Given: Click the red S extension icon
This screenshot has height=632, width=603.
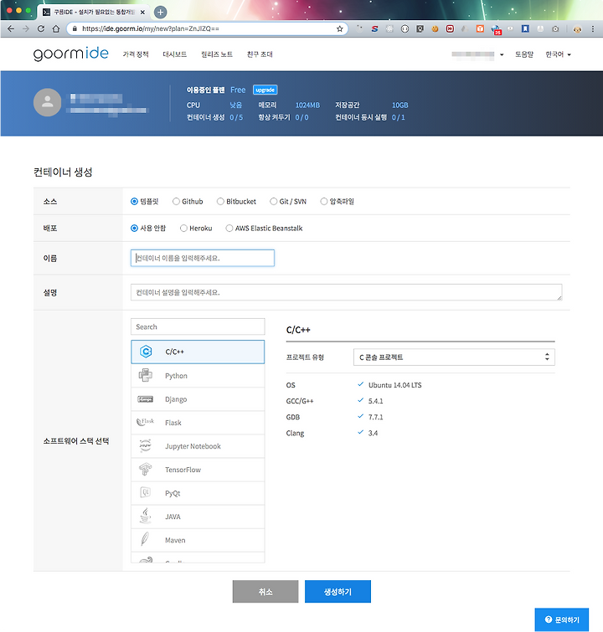Looking at the screenshot, I should [x=374, y=28].
